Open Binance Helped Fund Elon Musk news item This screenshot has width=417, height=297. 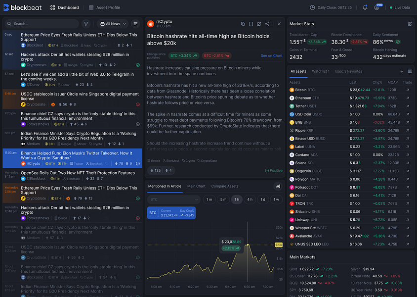coord(72,158)
